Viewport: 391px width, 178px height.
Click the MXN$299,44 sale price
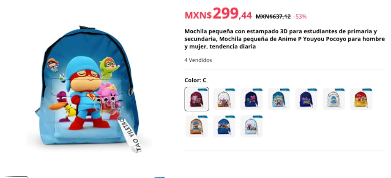[218, 14]
